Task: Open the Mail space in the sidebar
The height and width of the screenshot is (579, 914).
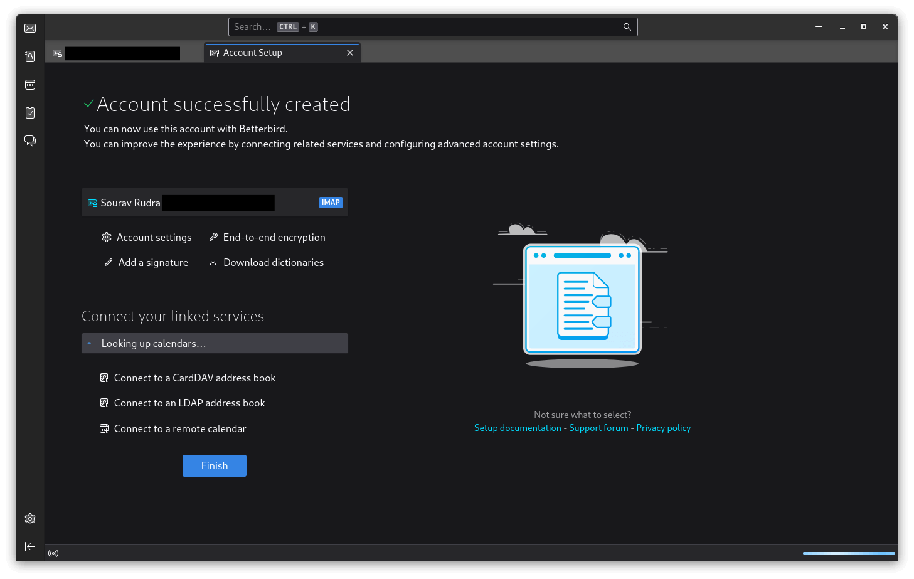Action: pos(29,28)
